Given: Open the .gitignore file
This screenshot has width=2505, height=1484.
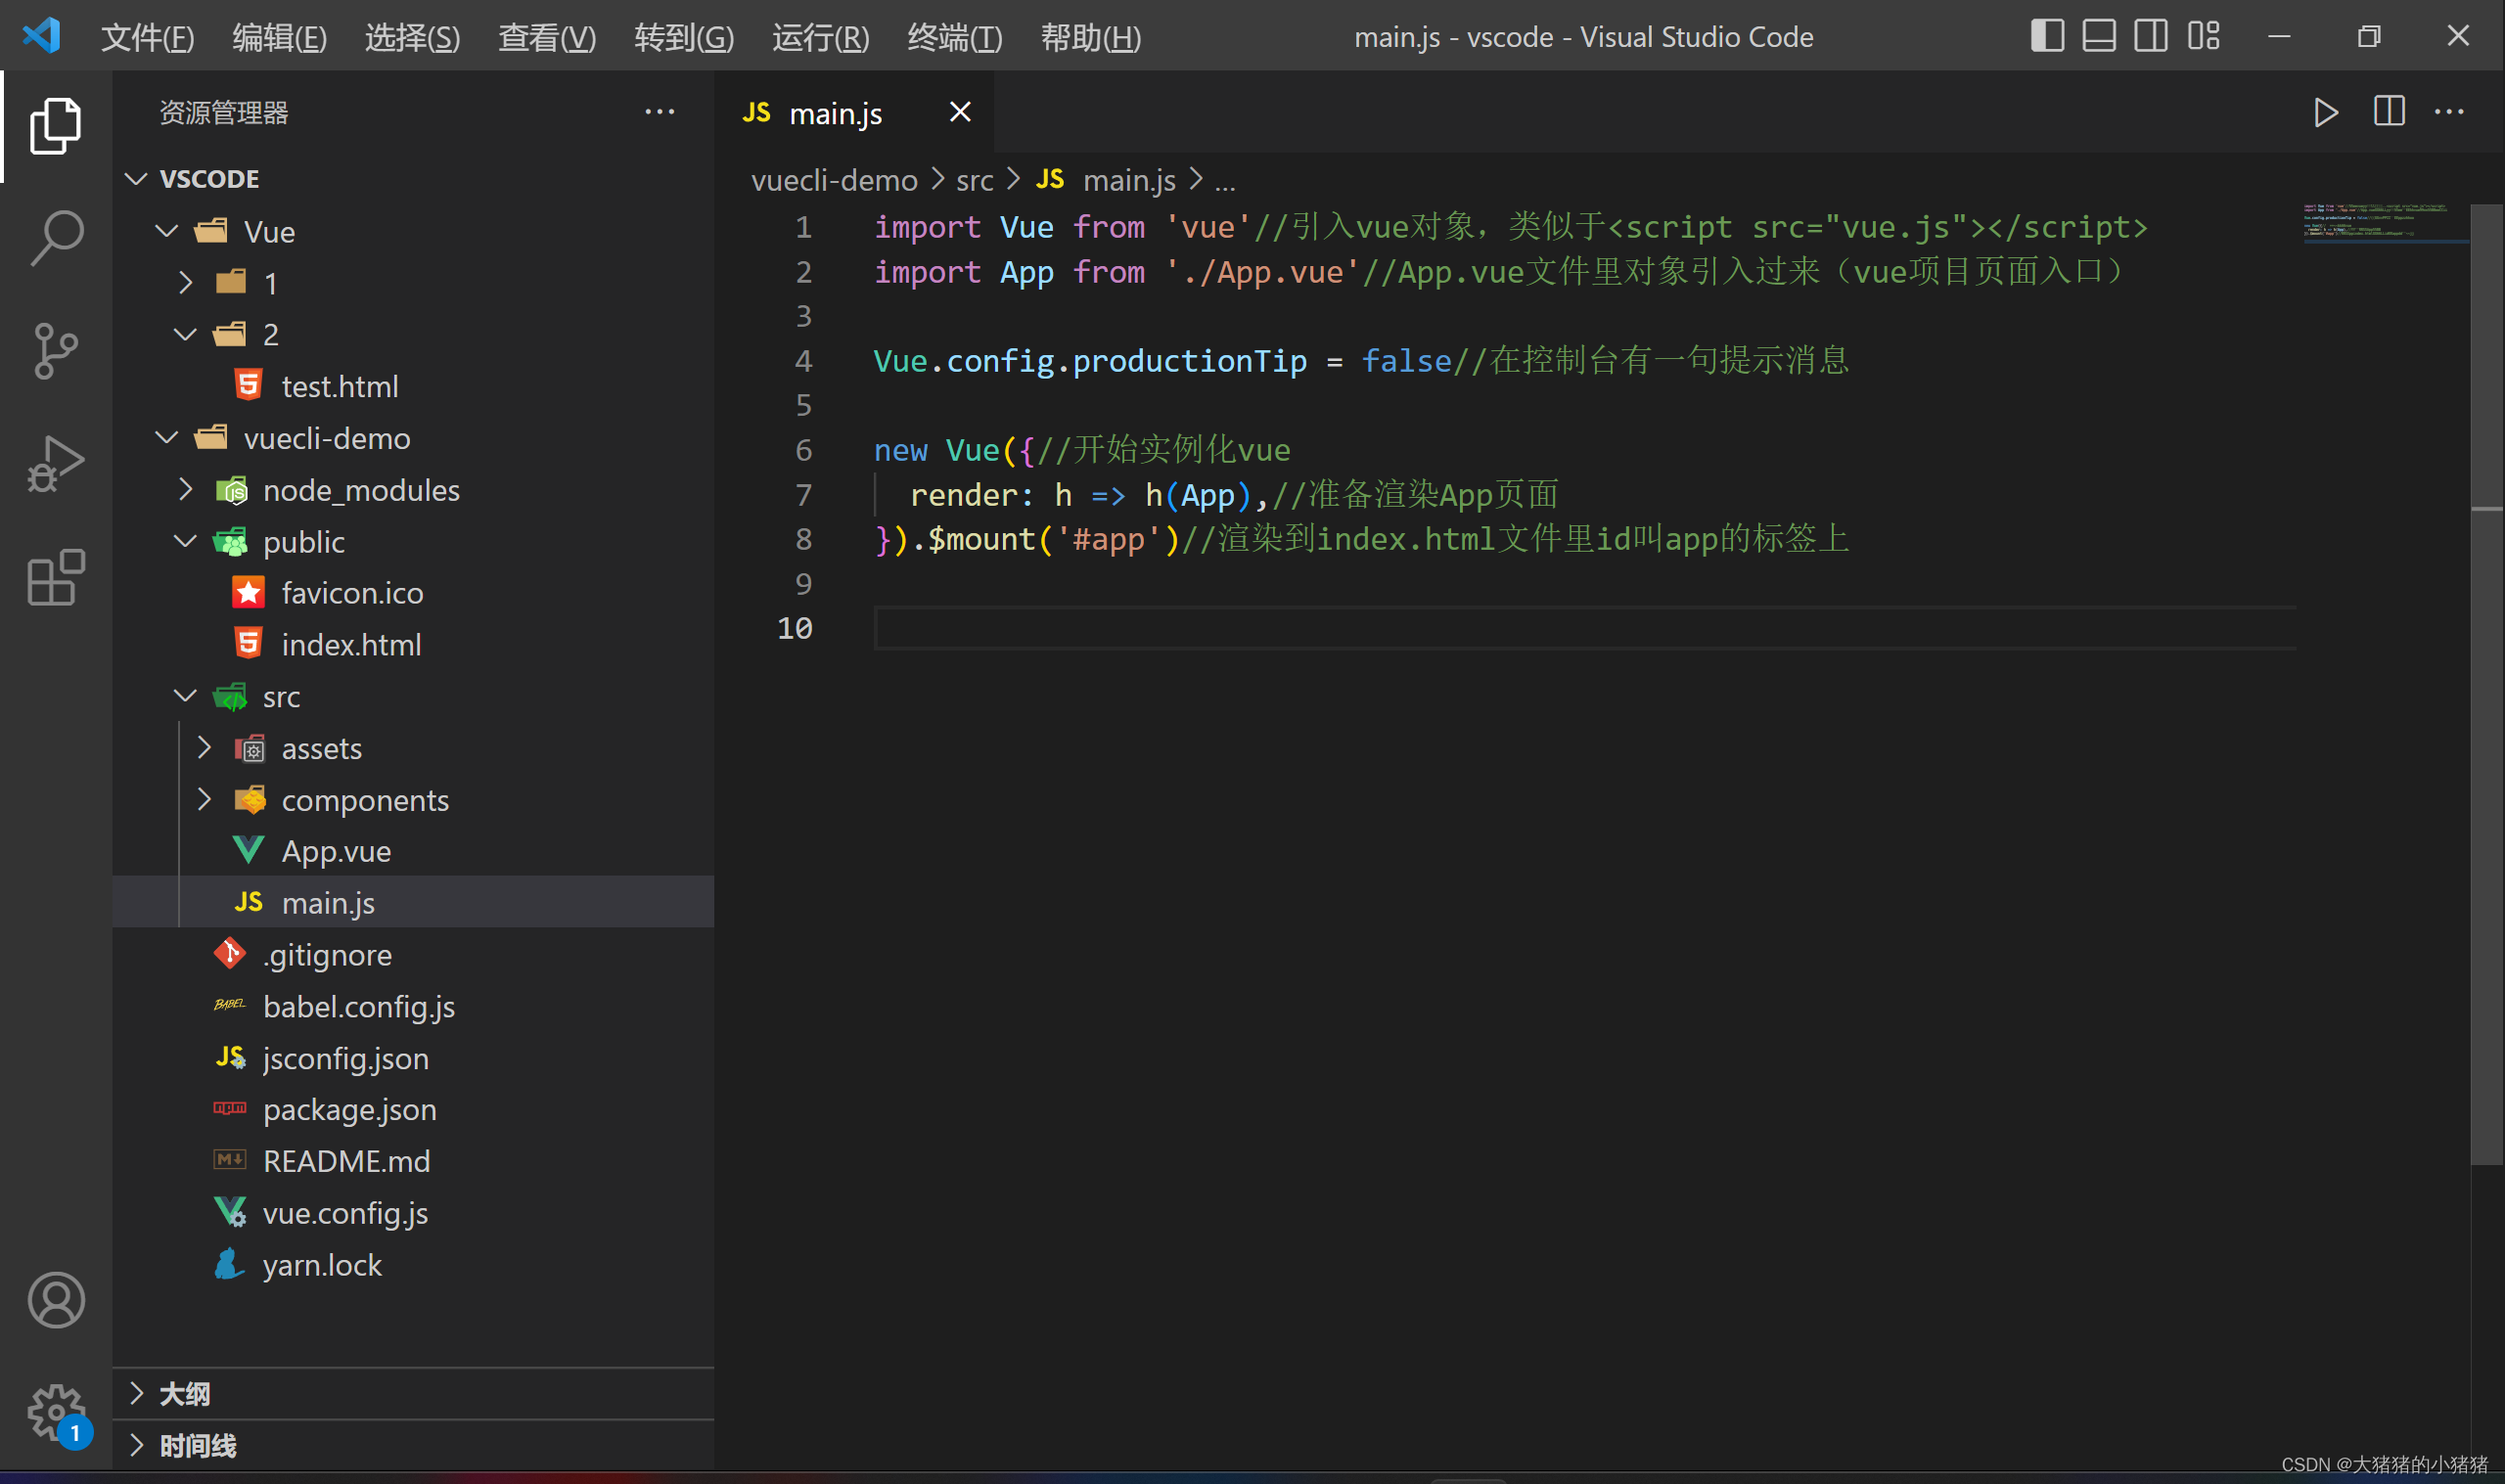Looking at the screenshot, I should coord(414,955).
